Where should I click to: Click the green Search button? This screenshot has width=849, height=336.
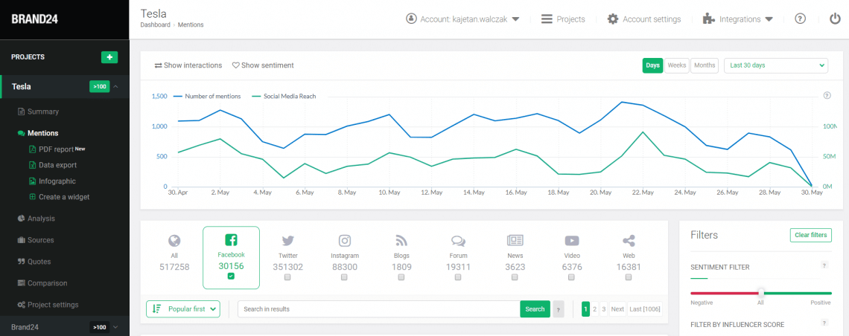(535, 309)
